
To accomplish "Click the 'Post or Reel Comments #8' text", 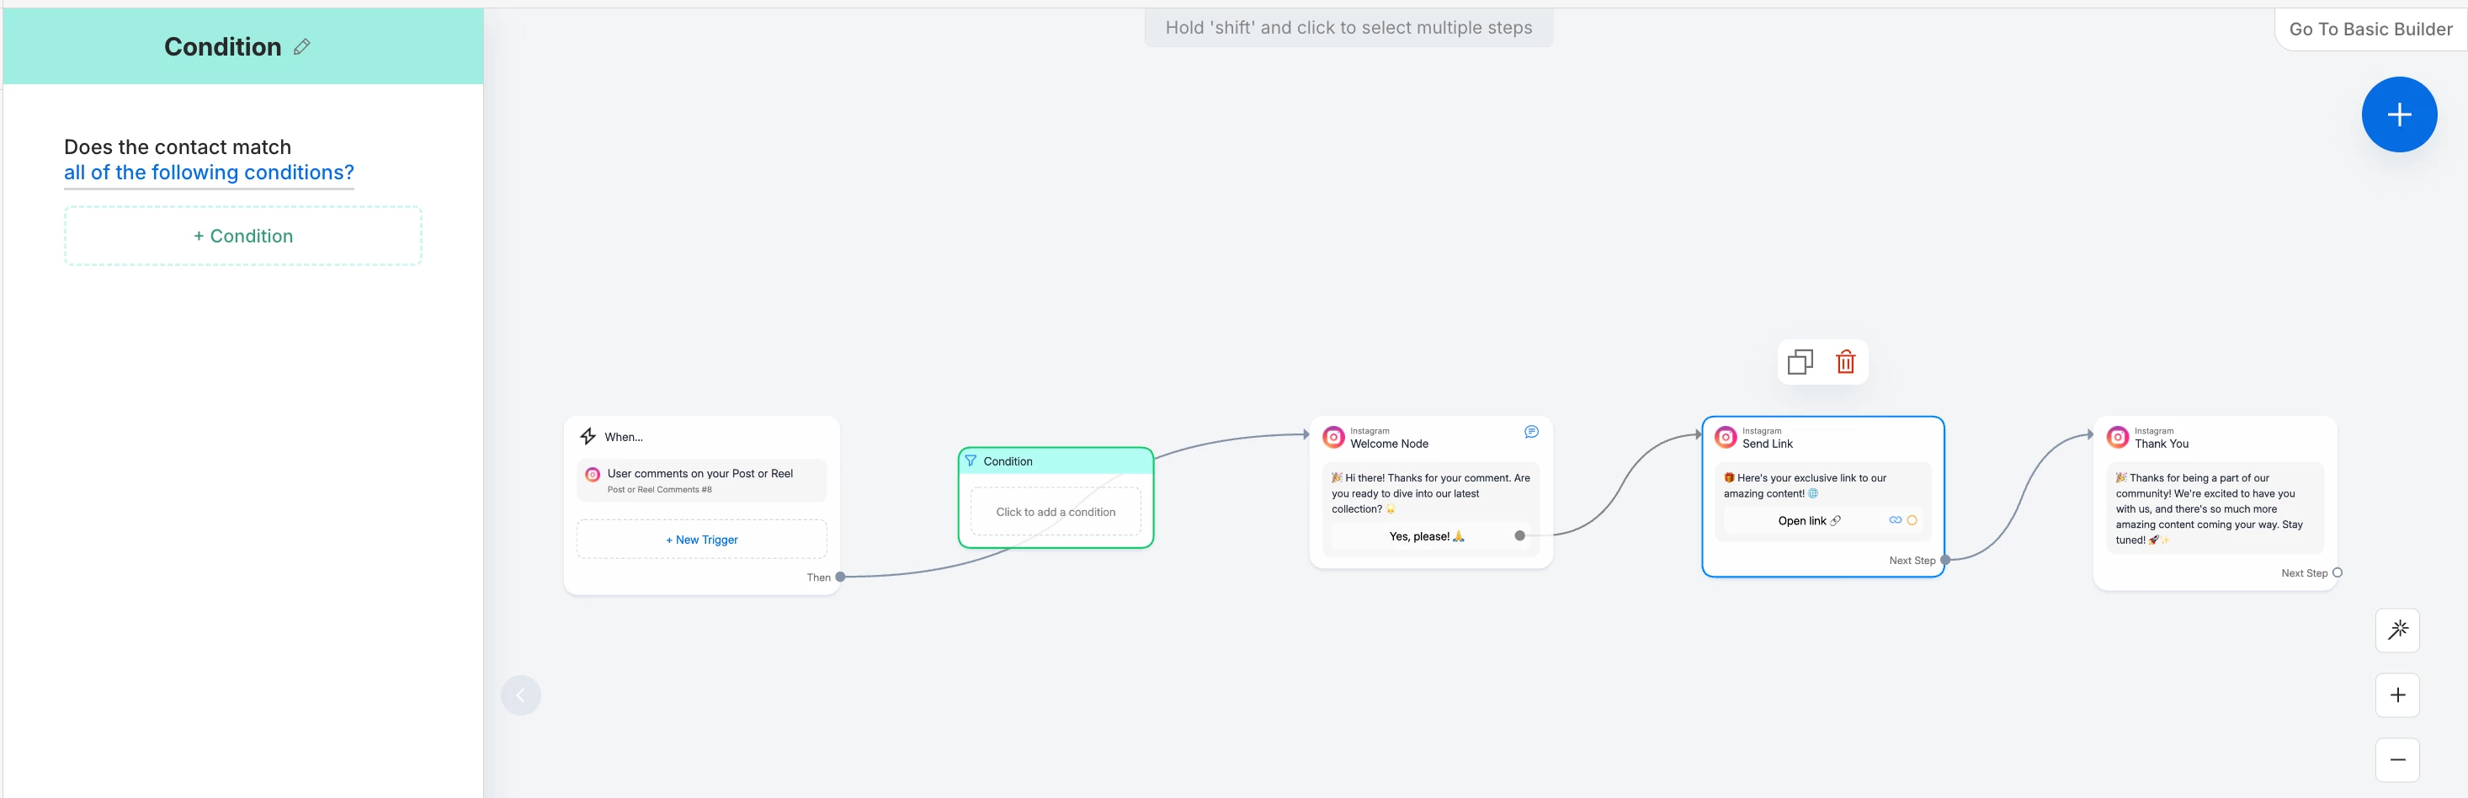I will (x=659, y=490).
